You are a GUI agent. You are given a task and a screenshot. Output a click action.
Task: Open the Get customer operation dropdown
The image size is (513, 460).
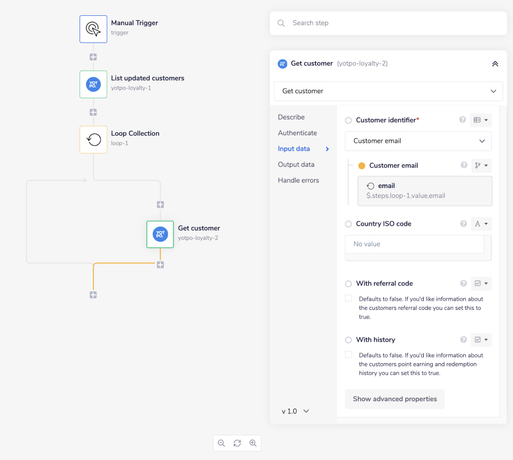pos(388,91)
